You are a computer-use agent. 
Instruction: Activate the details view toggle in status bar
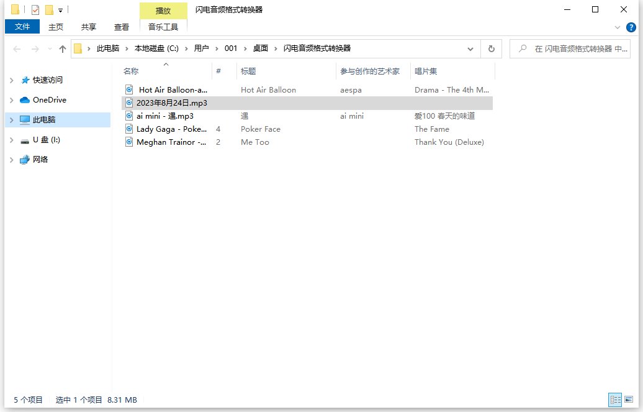click(x=614, y=400)
